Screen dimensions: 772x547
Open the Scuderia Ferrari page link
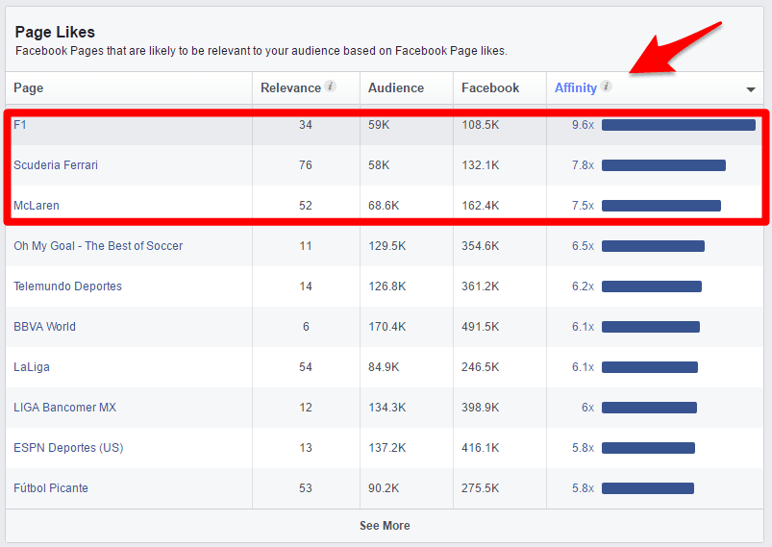coord(56,165)
